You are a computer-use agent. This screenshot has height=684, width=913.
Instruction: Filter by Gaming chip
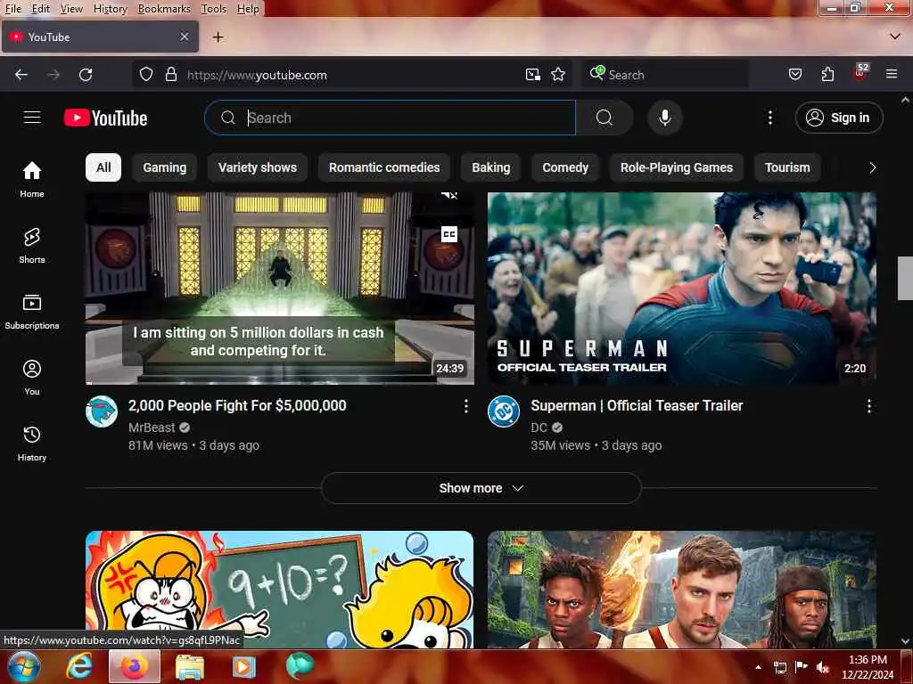[165, 167]
